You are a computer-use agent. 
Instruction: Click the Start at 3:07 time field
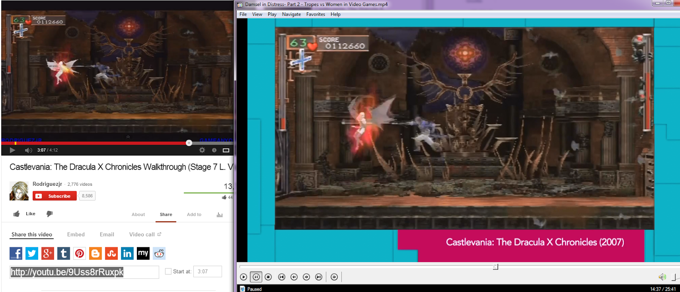tap(207, 272)
